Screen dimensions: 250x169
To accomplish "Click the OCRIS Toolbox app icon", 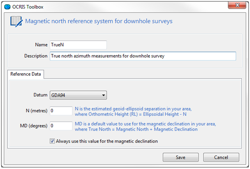I will (x=7, y=7).
